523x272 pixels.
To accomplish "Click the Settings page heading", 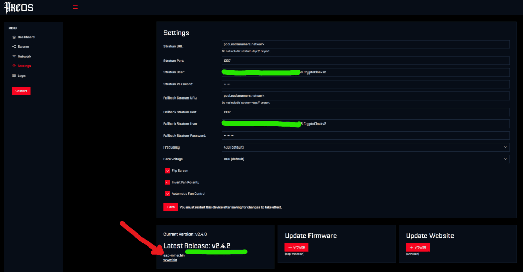I will coord(176,33).
